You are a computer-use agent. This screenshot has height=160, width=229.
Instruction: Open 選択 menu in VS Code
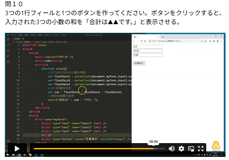pyautogui.click(x=27, y=35)
